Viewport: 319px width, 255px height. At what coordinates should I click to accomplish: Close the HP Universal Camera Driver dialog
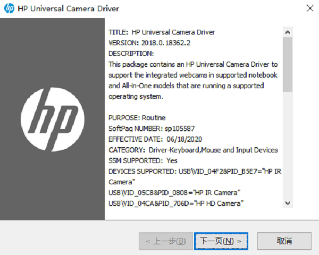(x=310, y=8)
